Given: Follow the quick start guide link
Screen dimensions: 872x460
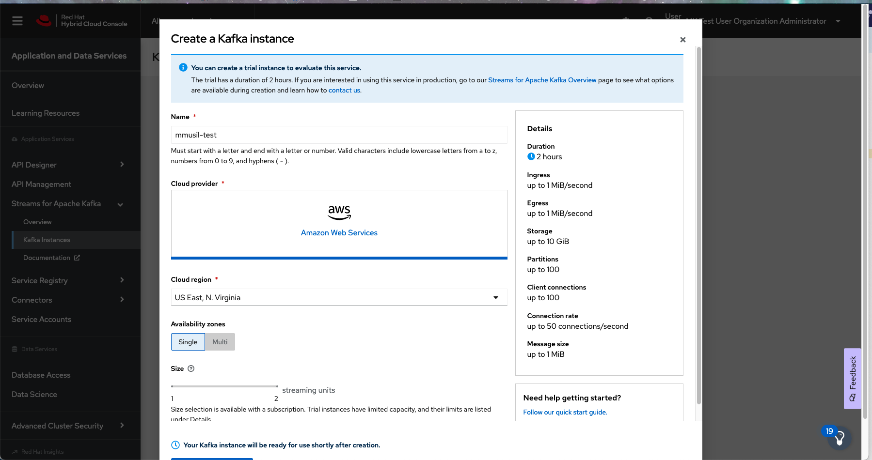Looking at the screenshot, I should pos(565,412).
